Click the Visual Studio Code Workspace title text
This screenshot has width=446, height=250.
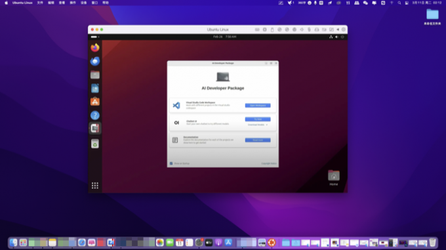click(x=201, y=102)
